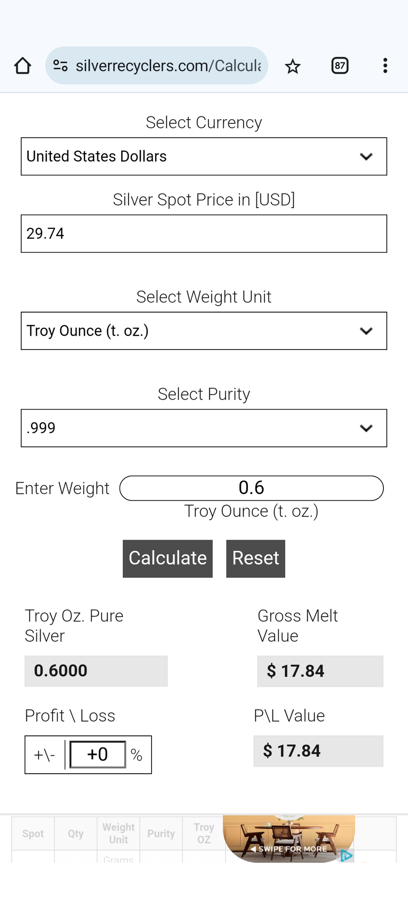
Task: Click the profit loss percentage field
Action: tap(98, 754)
